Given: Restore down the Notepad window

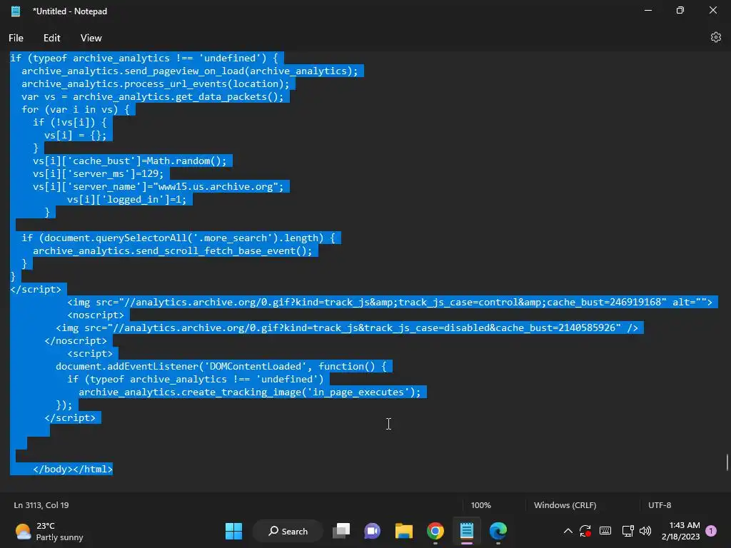Looking at the screenshot, I should [680, 10].
